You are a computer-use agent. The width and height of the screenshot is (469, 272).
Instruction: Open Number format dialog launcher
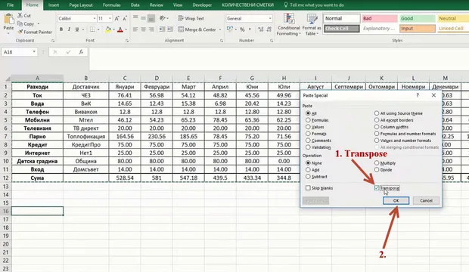(x=272, y=40)
